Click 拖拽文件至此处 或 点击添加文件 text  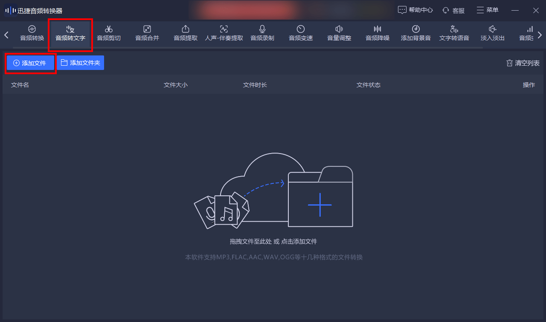point(273,241)
